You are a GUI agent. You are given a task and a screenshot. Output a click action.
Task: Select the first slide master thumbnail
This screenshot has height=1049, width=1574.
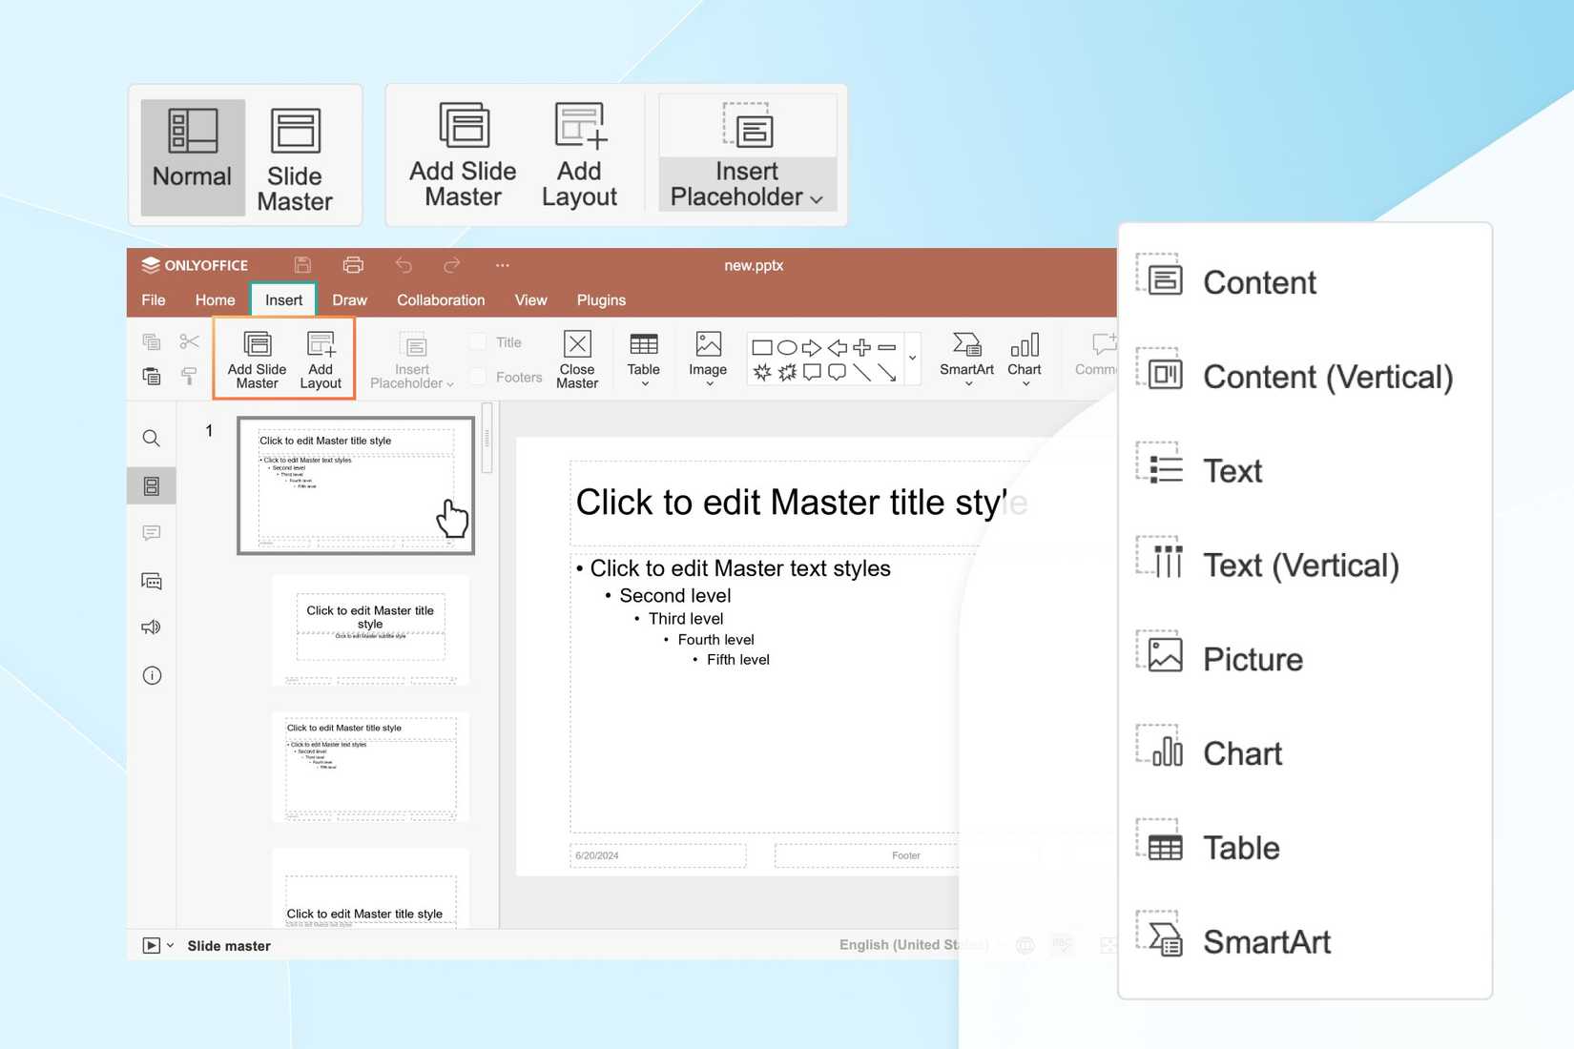pos(356,485)
